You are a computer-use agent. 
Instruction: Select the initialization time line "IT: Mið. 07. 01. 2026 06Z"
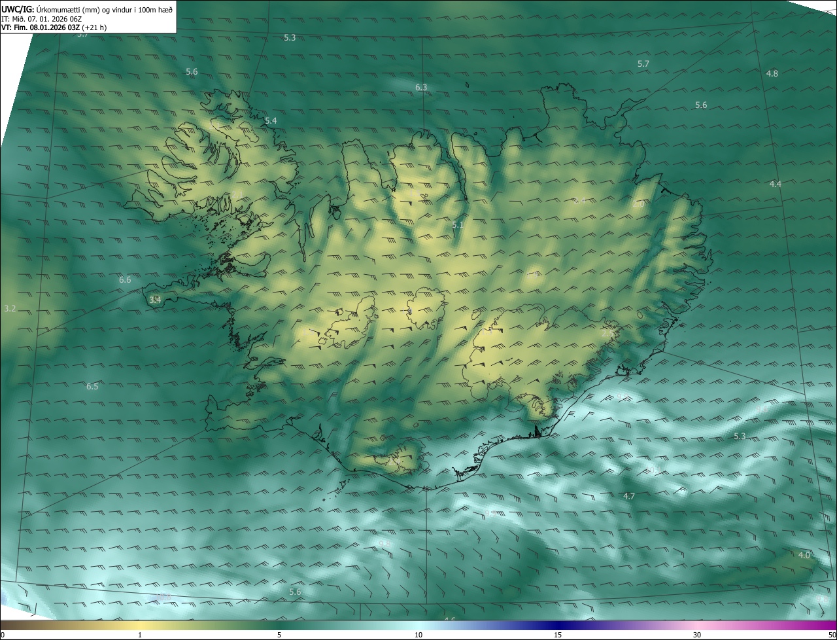[x=42, y=18]
